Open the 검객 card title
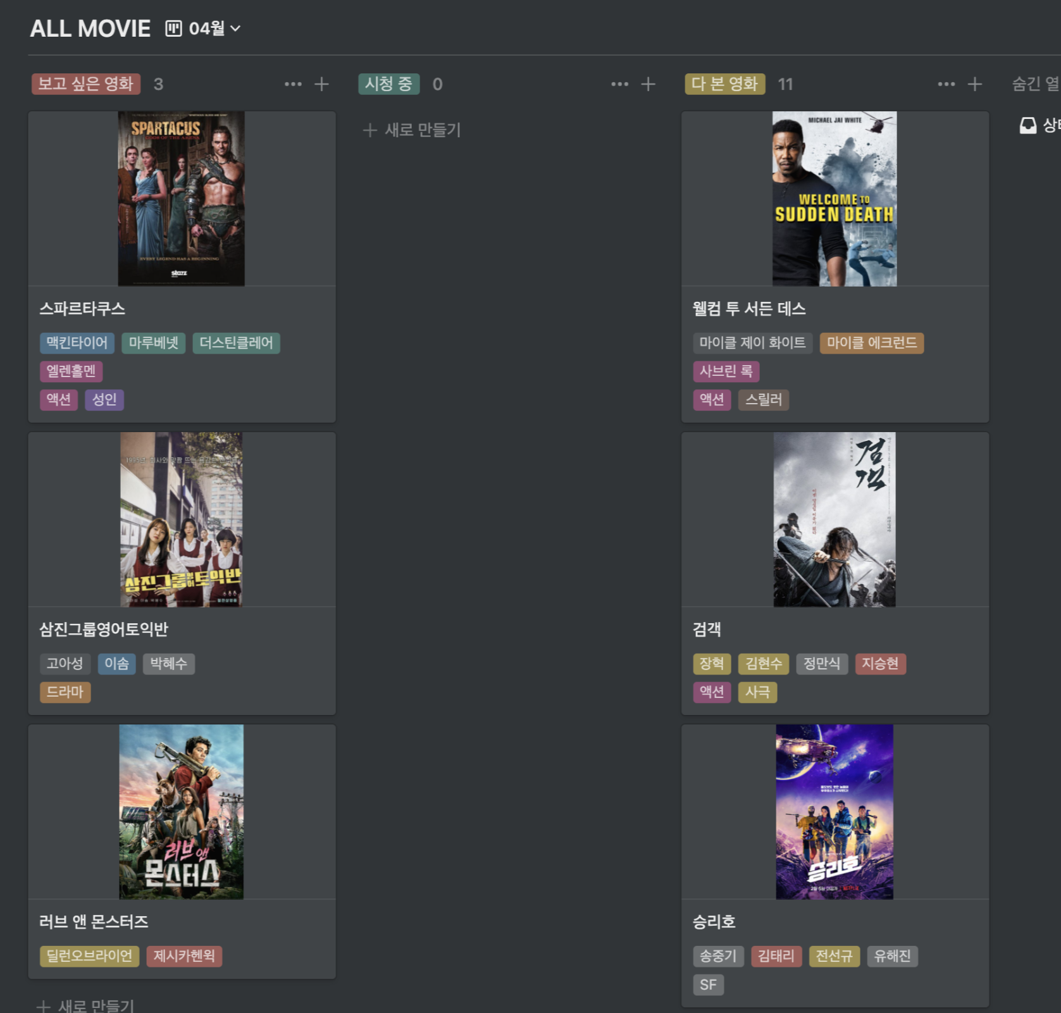 (x=707, y=630)
